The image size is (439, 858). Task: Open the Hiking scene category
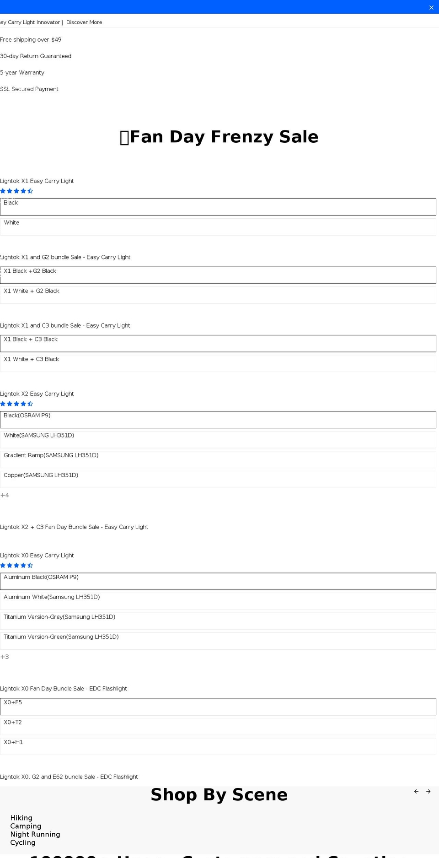pyautogui.click(x=21, y=818)
